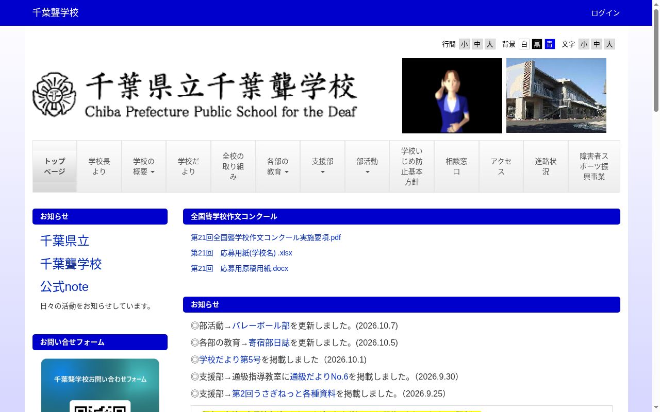Screen dimensions: 660x412
Task: Expand the 部活動 dropdown menu
Action: coord(367,166)
